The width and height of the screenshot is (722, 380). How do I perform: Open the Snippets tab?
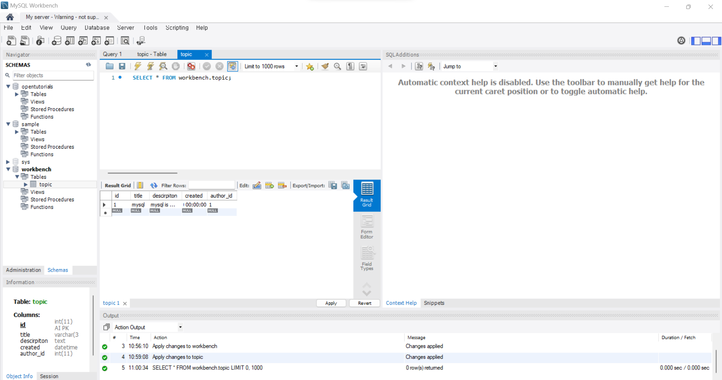point(434,303)
